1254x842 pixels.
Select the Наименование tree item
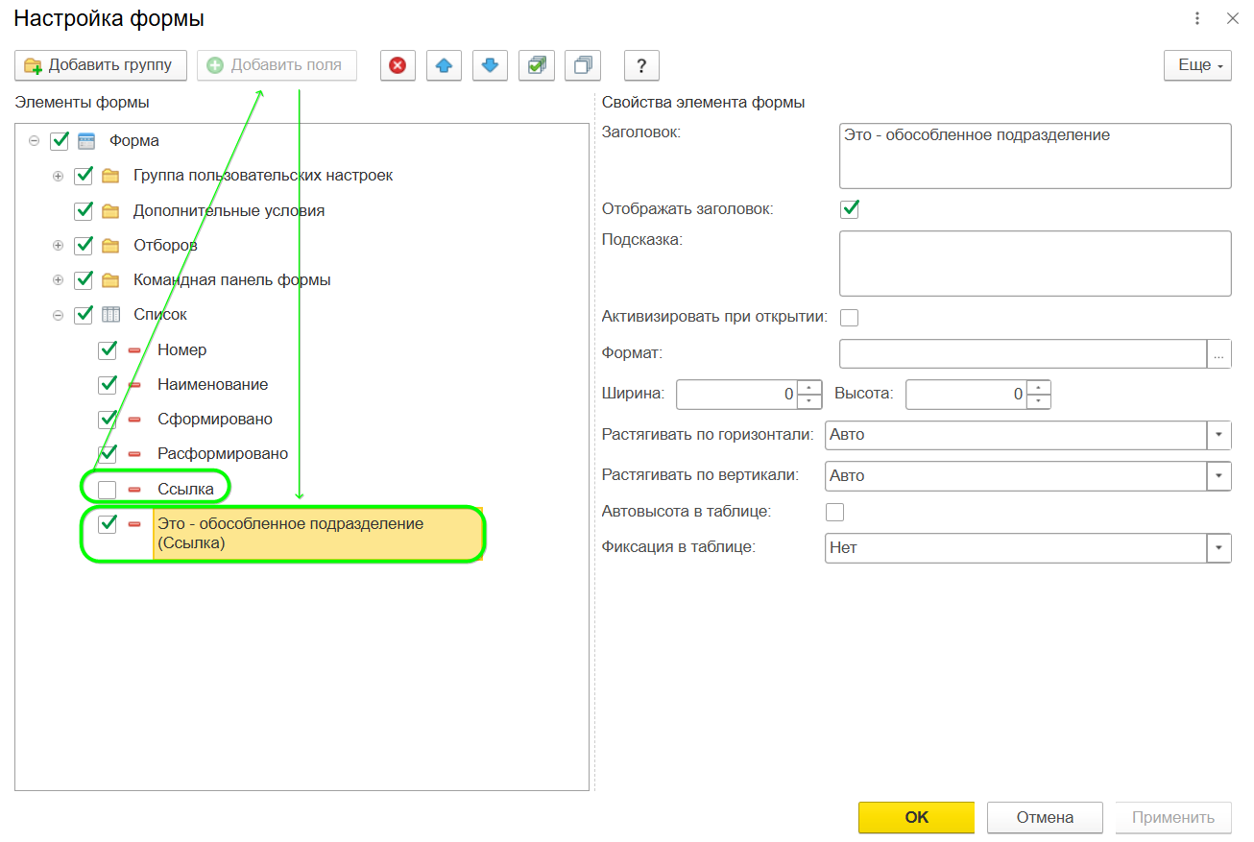[x=212, y=385]
